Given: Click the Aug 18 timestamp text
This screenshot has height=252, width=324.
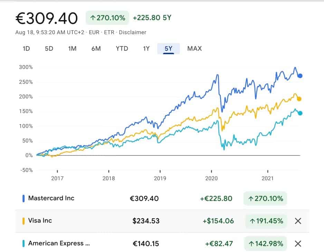Looking at the screenshot, I should [50, 32].
